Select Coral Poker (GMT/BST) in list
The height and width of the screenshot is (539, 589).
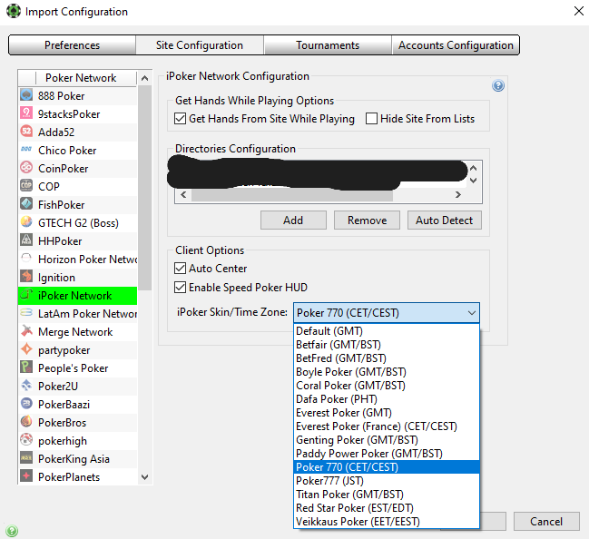pyautogui.click(x=387, y=386)
